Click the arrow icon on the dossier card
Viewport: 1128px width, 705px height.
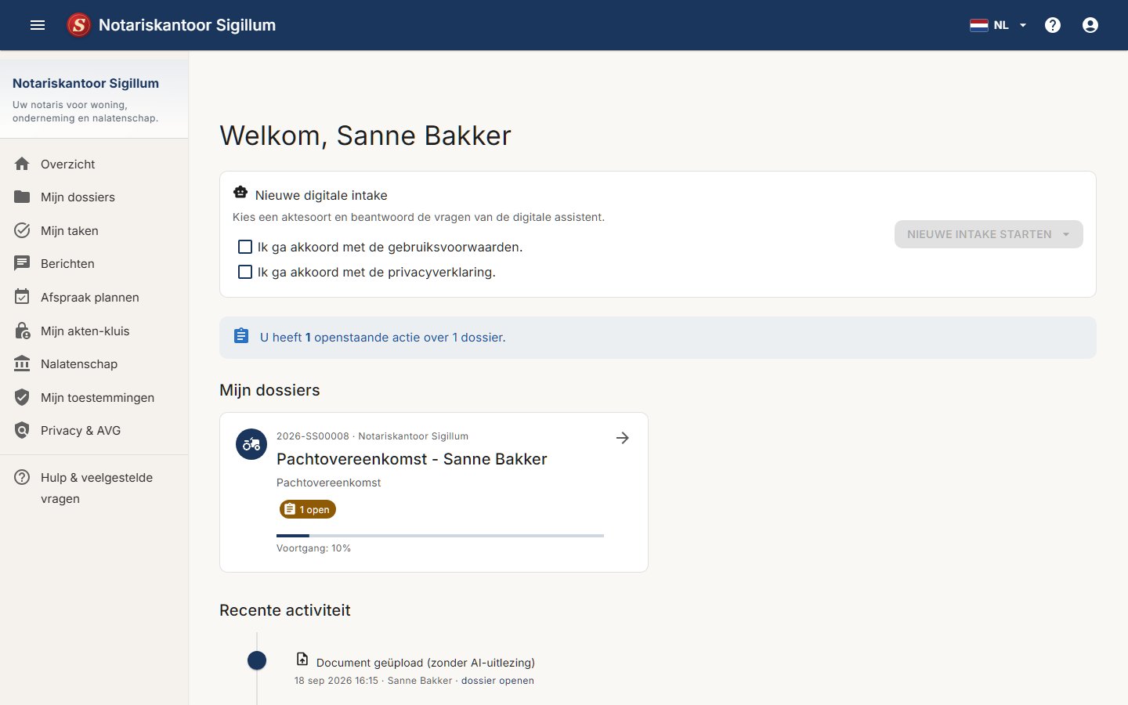[x=623, y=438]
